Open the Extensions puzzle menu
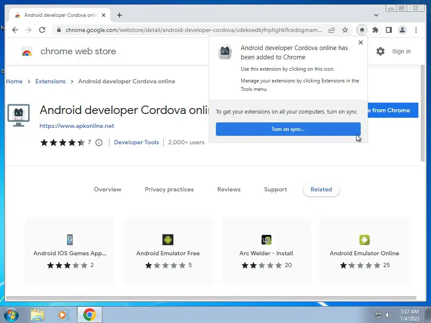The image size is (431, 323). [x=375, y=30]
